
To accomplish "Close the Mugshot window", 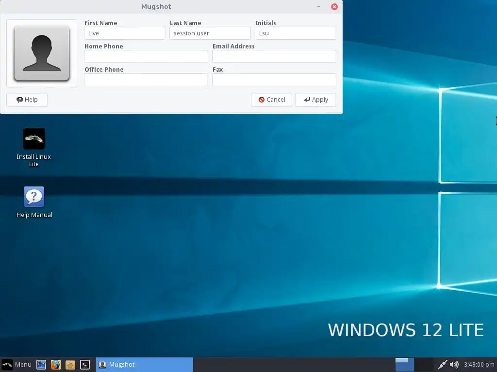I will tap(334, 7).
